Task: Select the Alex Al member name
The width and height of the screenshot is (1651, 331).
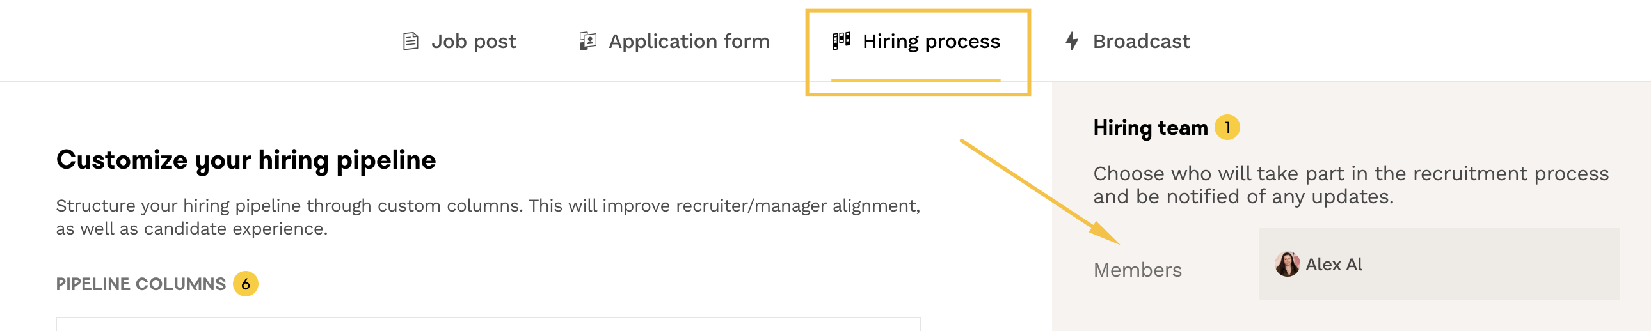Action: [x=1334, y=265]
